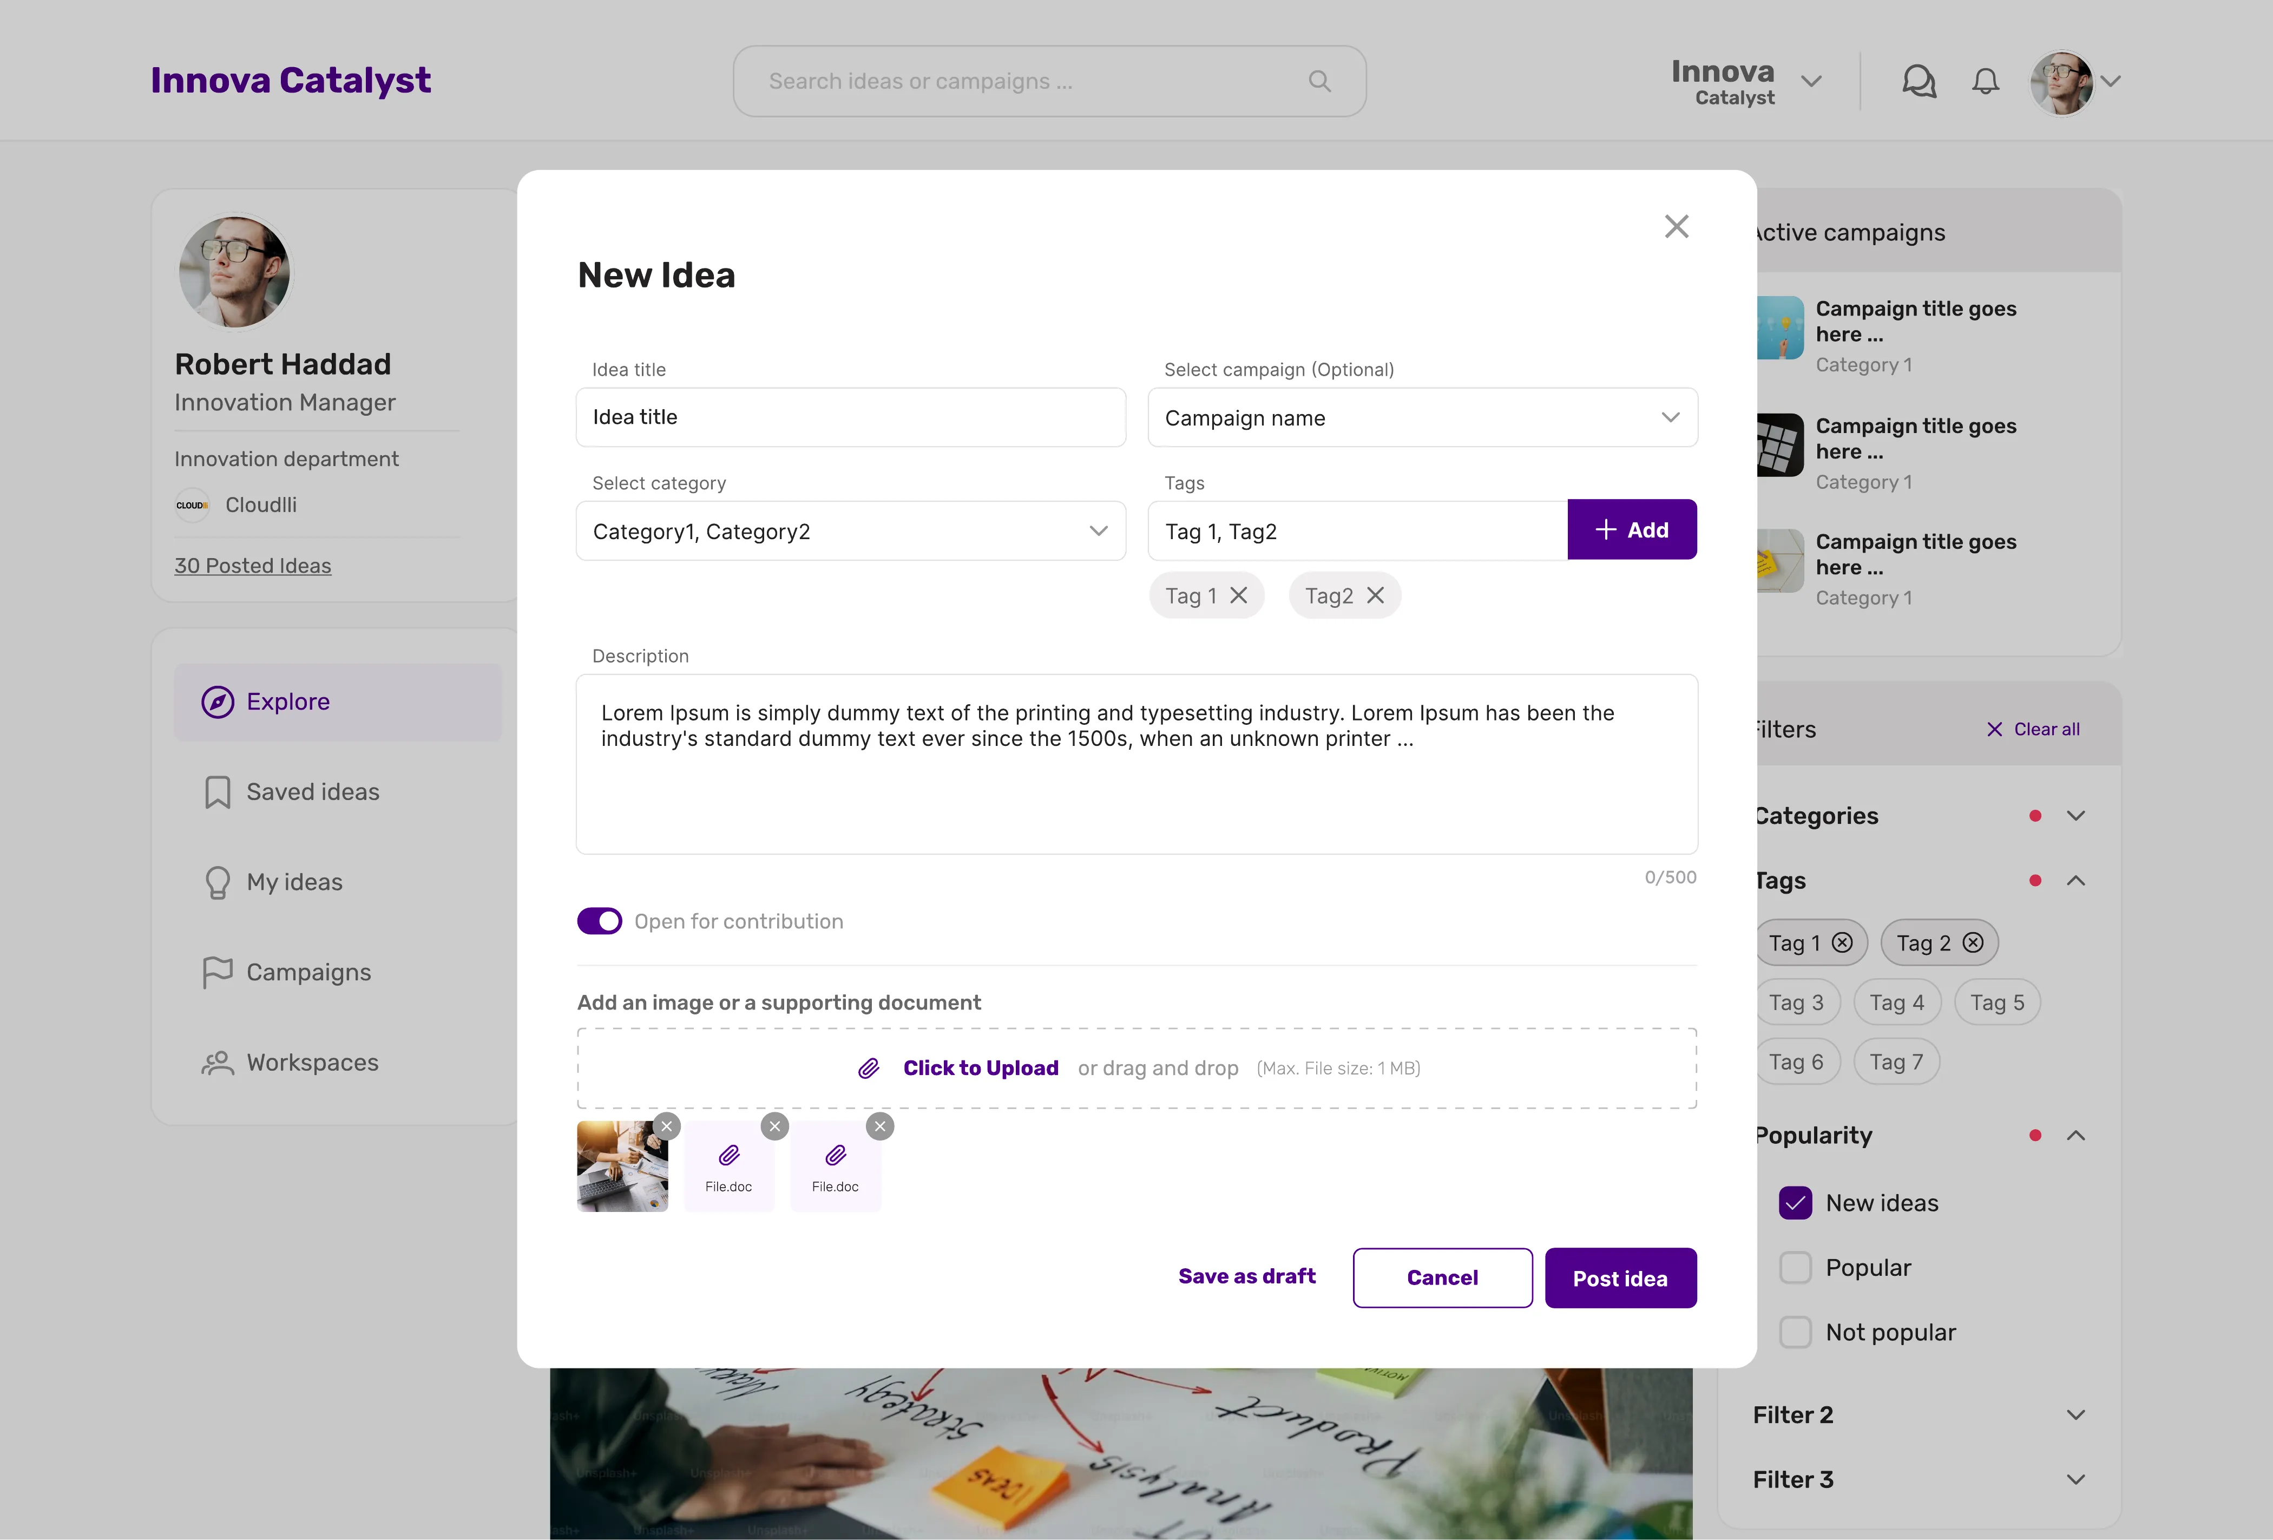Open Workspaces from the sidebar menu
The width and height of the screenshot is (2273, 1540).
click(312, 1063)
